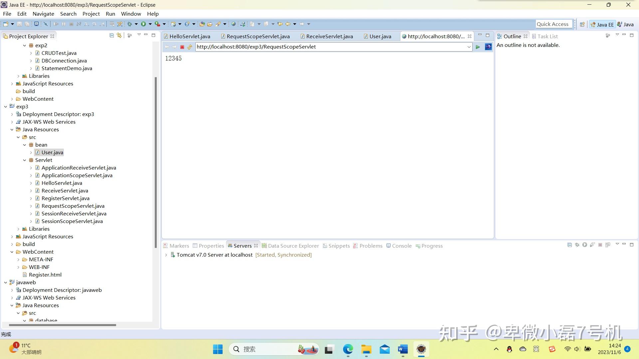
Task: Select the Java EE perspective button
Action: pyautogui.click(x=602, y=24)
